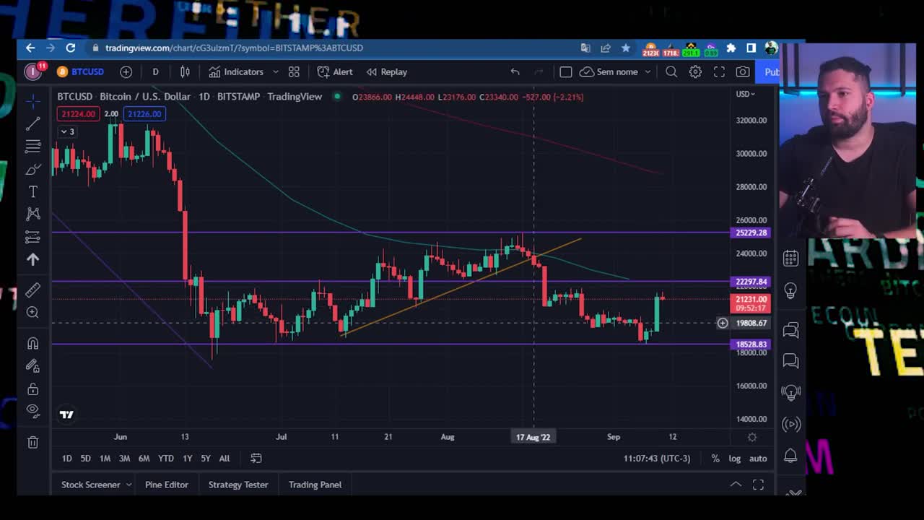Open the Stock Screener tab
924x520 pixels.
(x=90, y=485)
